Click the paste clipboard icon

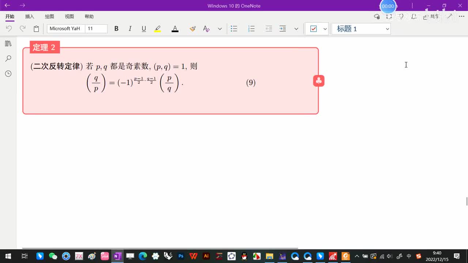[36, 28]
